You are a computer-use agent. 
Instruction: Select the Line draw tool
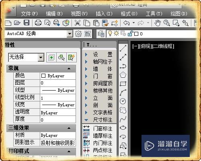123,48
